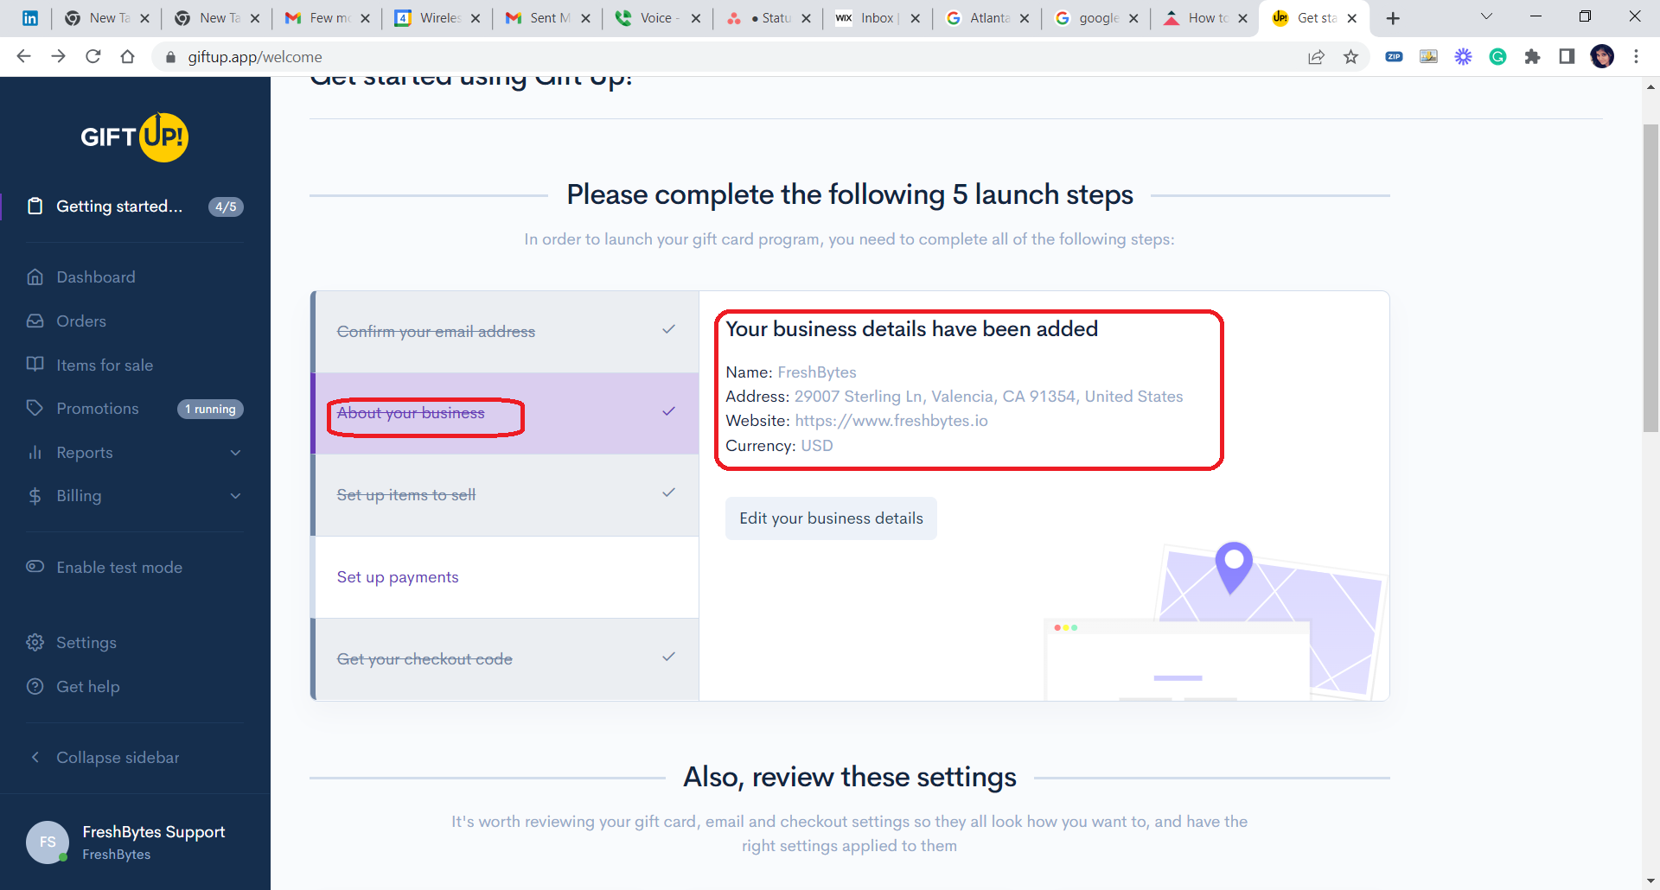Open the freshbytes.io website link
The width and height of the screenshot is (1660, 890).
pos(891,421)
